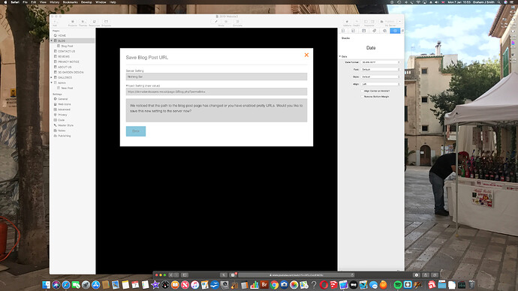The image size is (518, 291).
Task: Click the Project Setting URL field
Action: (x=216, y=91)
